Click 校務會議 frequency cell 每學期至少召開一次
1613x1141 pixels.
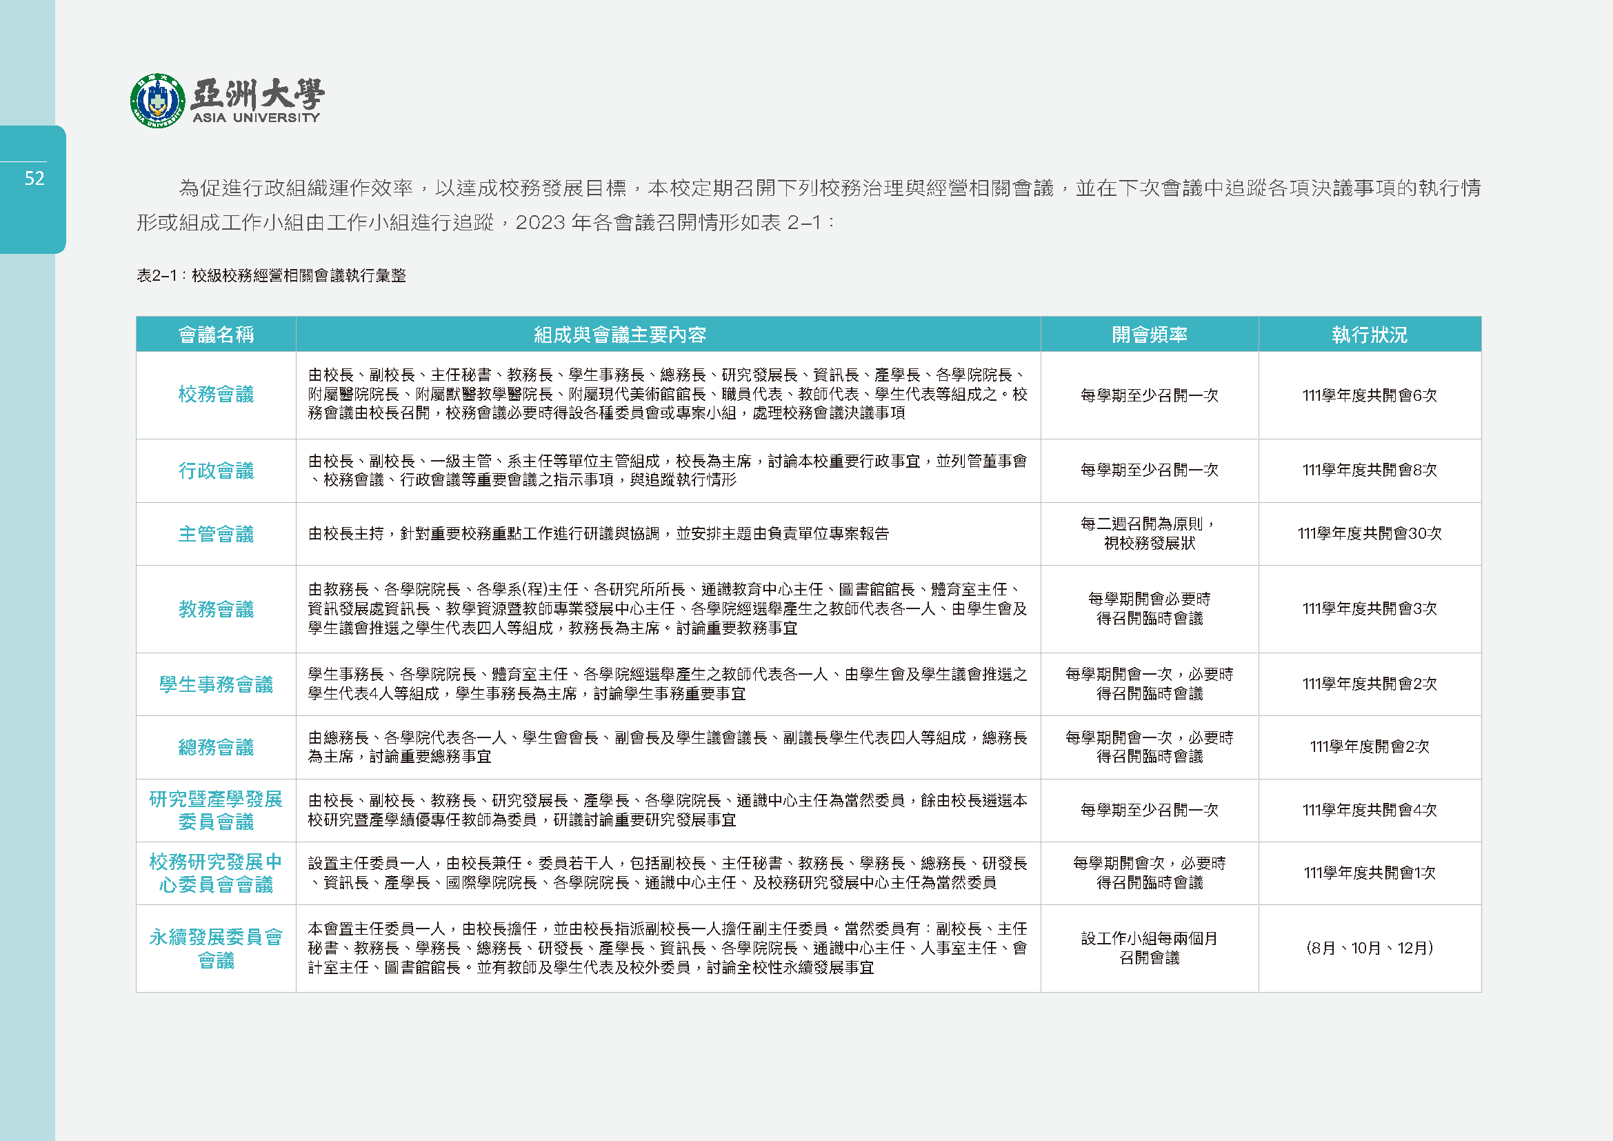[x=1150, y=395]
